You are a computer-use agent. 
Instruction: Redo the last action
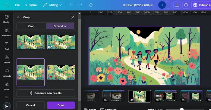[x=80, y=5]
